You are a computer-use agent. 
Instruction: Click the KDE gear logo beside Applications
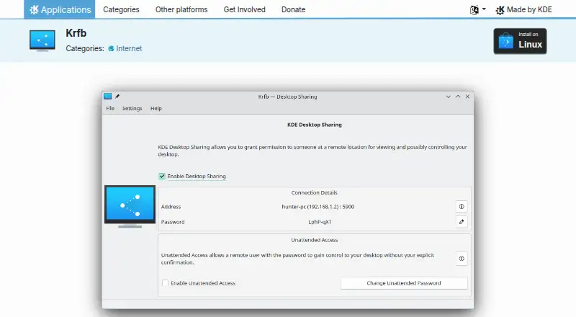(34, 9)
